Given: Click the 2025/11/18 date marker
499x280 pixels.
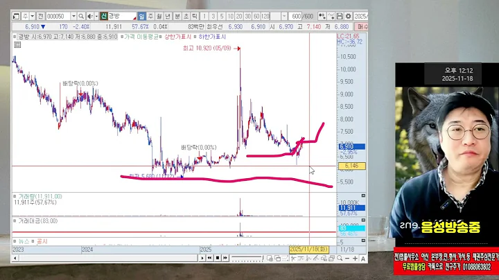Looking at the screenshot, I should coord(309,249).
